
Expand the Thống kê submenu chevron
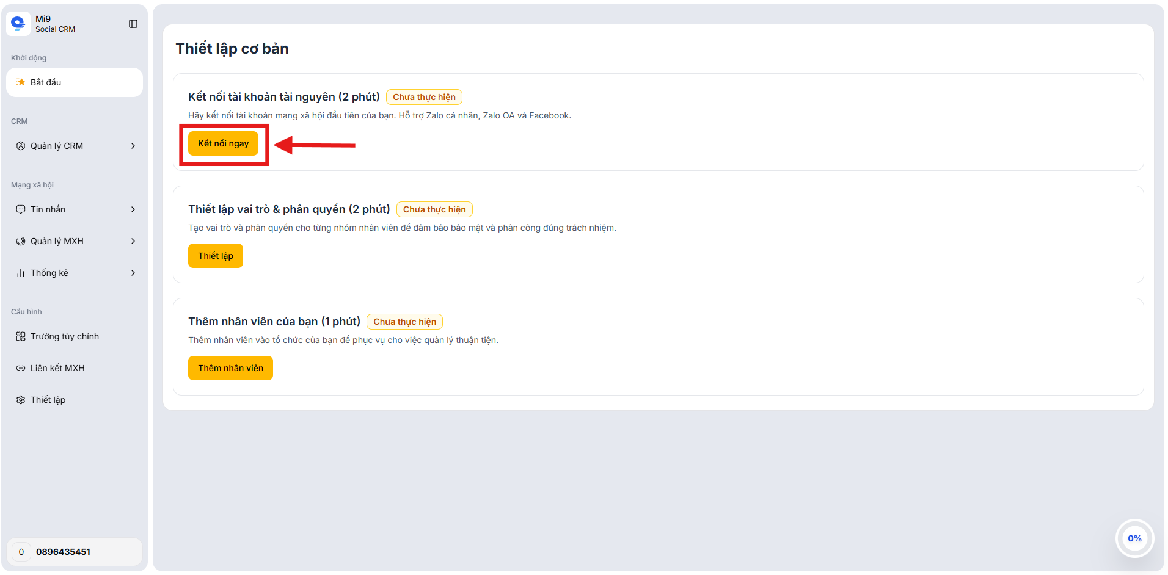133,273
